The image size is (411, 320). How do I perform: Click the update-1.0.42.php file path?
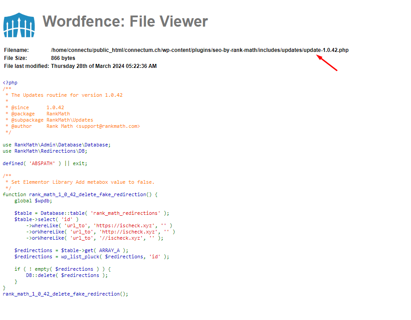pos(200,50)
